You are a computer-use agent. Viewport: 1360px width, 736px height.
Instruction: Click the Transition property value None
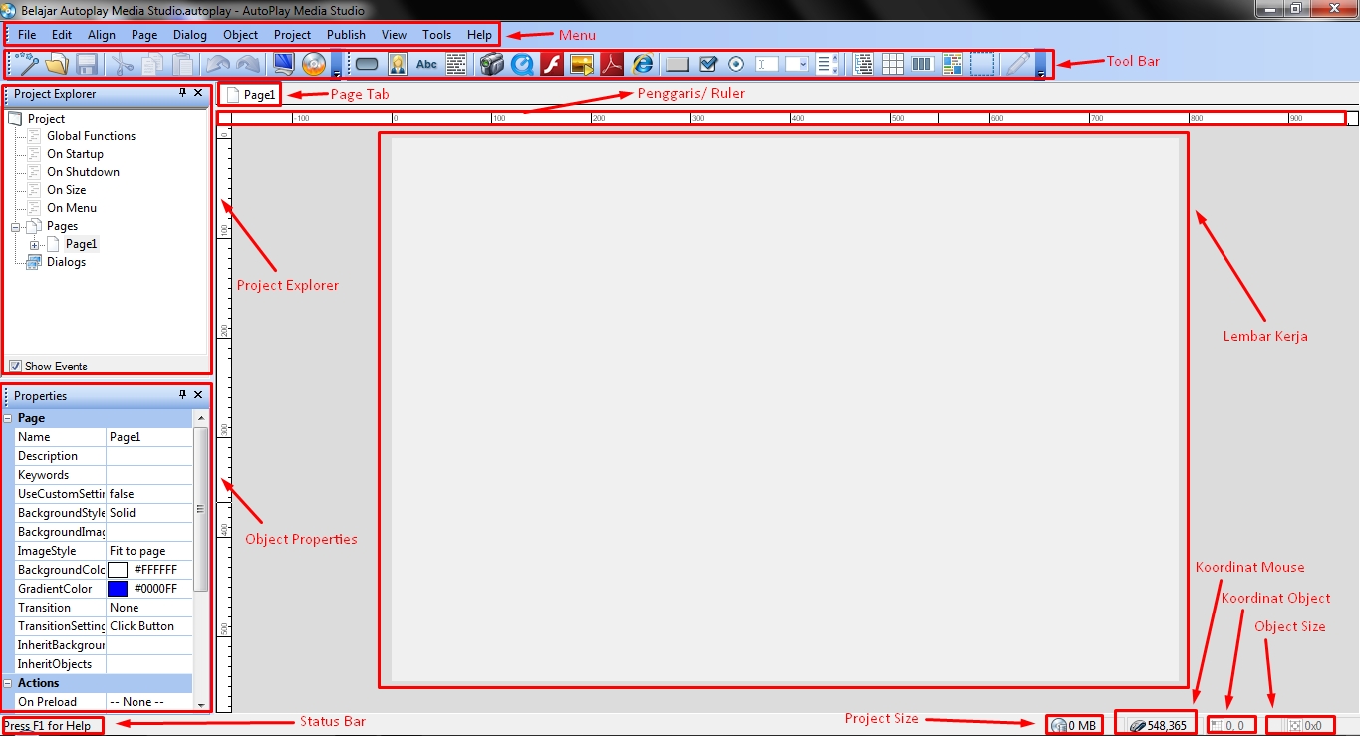click(149, 608)
